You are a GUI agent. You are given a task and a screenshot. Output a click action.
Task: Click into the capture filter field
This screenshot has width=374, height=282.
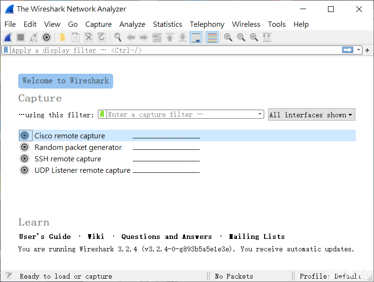click(182, 114)
